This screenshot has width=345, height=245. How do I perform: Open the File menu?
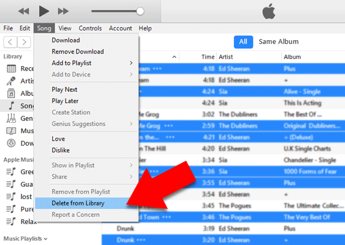(8, 28)
